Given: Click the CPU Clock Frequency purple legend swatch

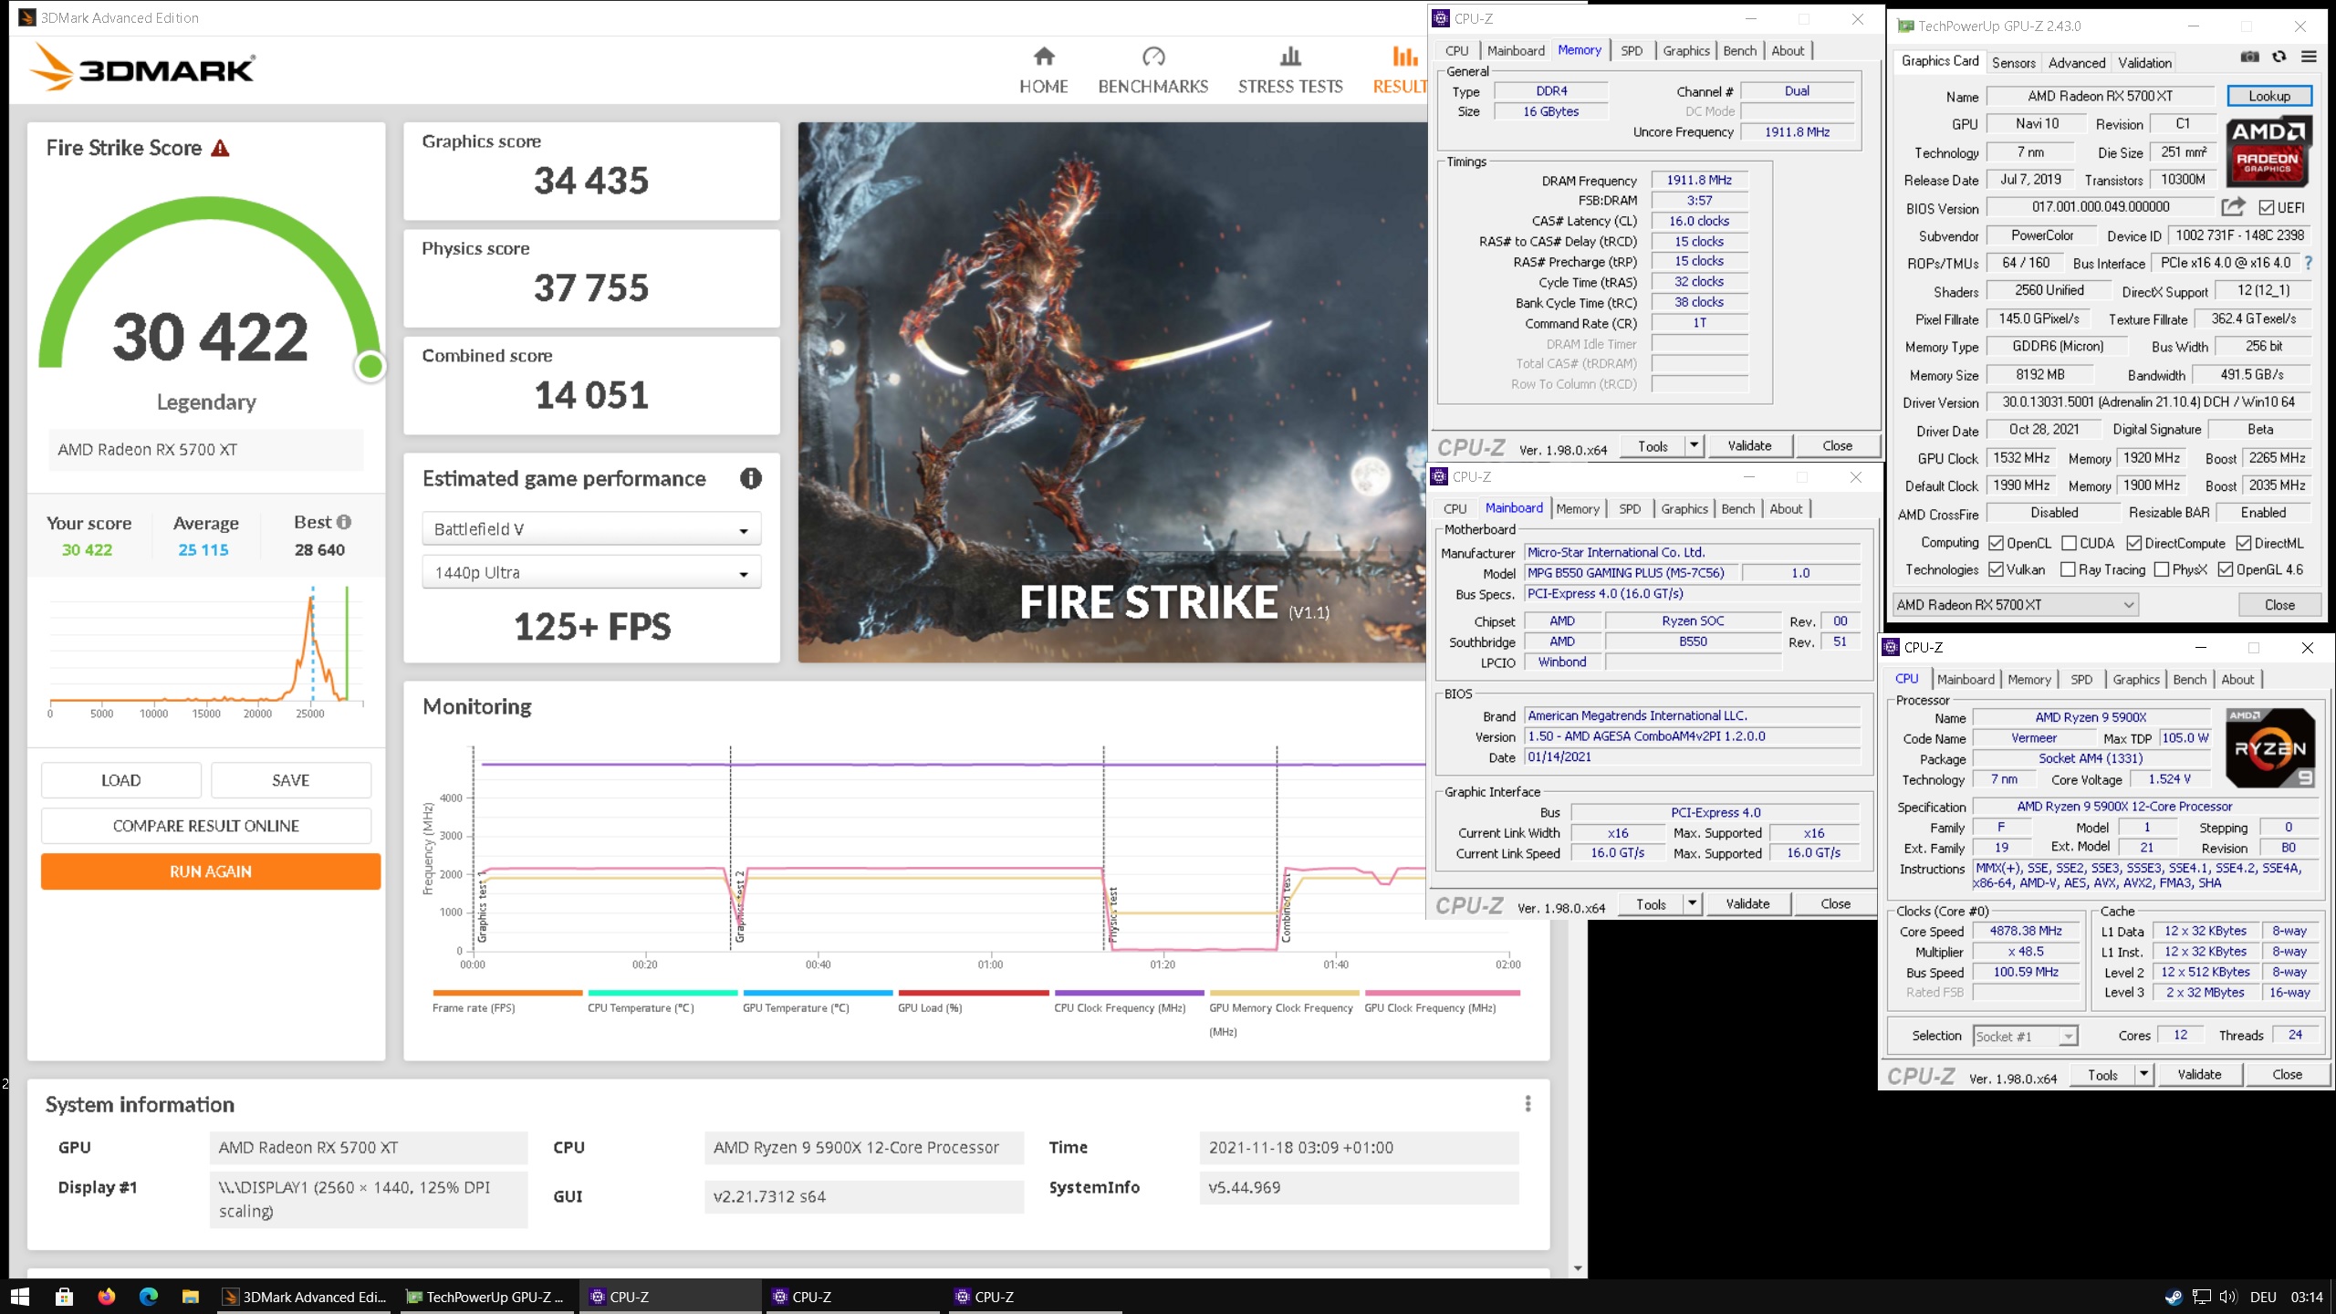Looking at the screenshot, I should click(x=1129, y=993).
